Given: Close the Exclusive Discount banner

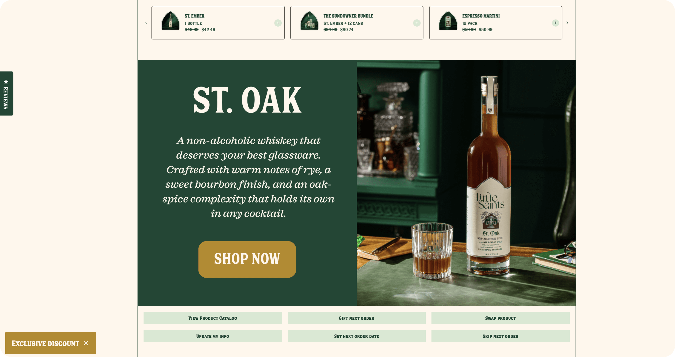Looking at the screenshot, I should (x=86, y=343).
